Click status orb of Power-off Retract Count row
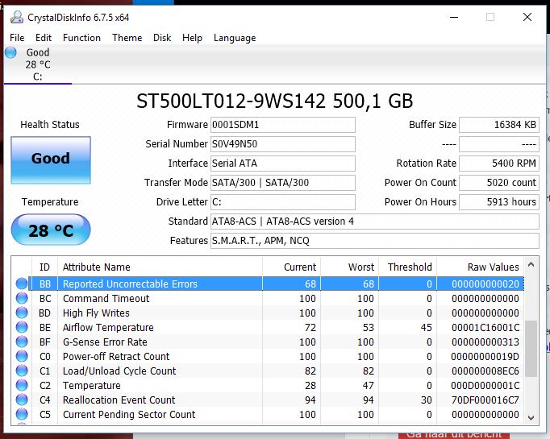 click(x=22, y=356)
